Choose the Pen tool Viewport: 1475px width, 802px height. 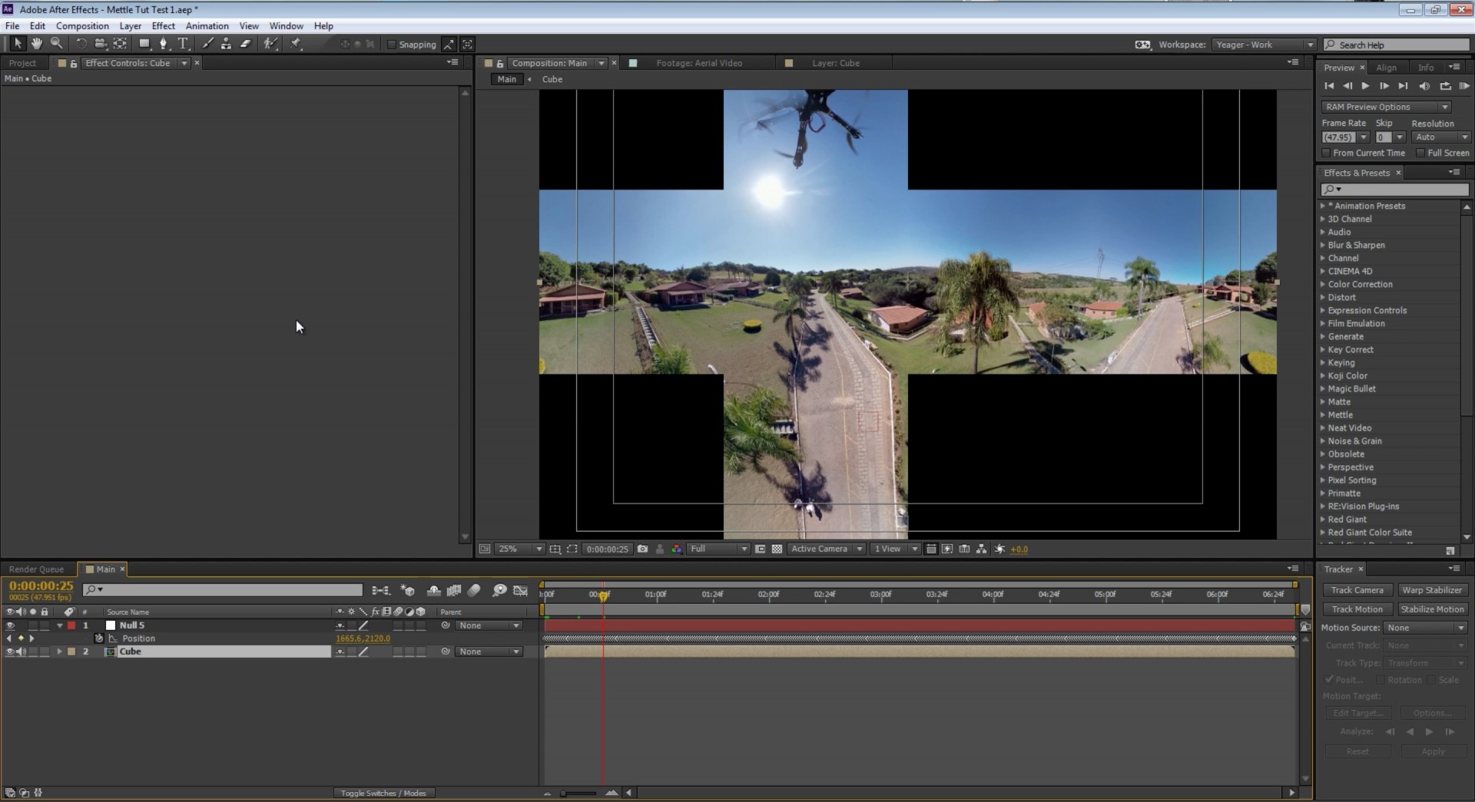click(164, 44)
